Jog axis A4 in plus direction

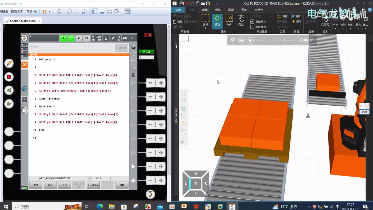tap(161, 125)
